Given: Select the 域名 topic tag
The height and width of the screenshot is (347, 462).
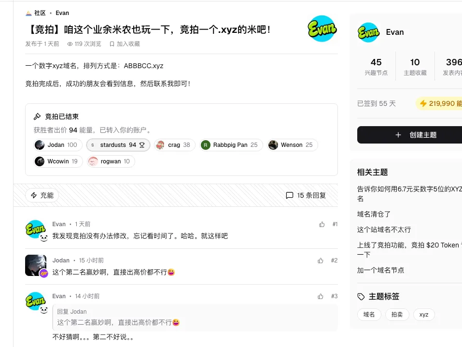Looking at the screenshot, I should click(x=369, y=315).
